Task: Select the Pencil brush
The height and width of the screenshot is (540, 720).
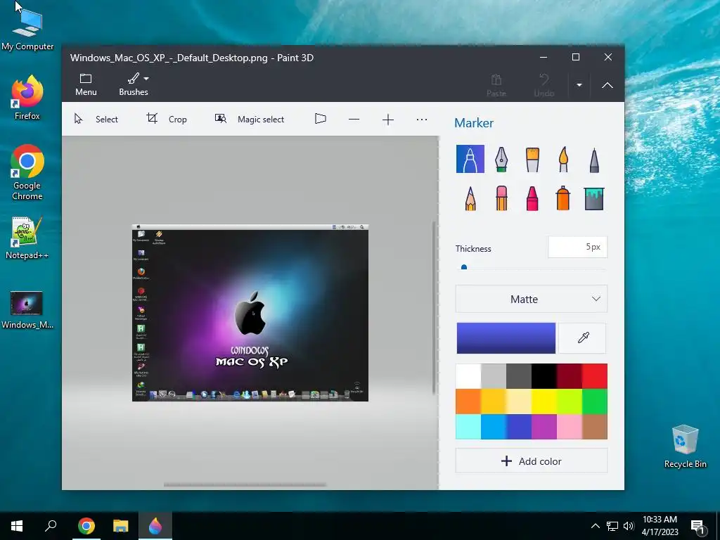Action: click(x=470, y=198)
